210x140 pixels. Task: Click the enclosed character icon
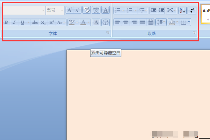tap(106, 22)
